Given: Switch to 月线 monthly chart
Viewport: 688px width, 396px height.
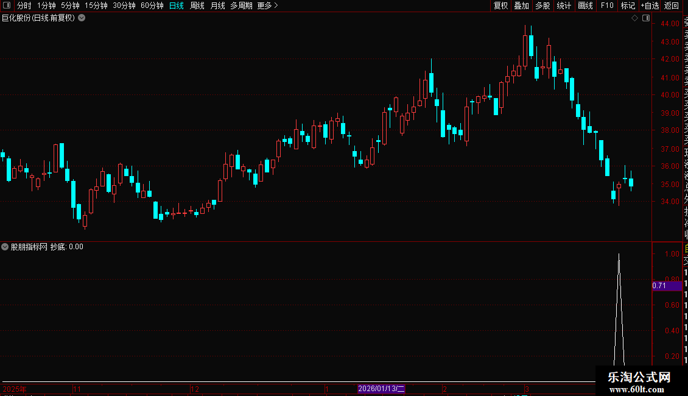Looking at the screenshot, I should click(x=217, y=5).
